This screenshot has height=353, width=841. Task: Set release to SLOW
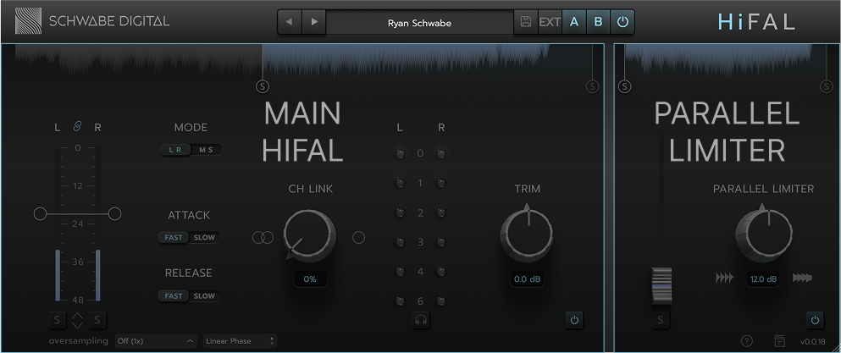click(x=204, y=295)
